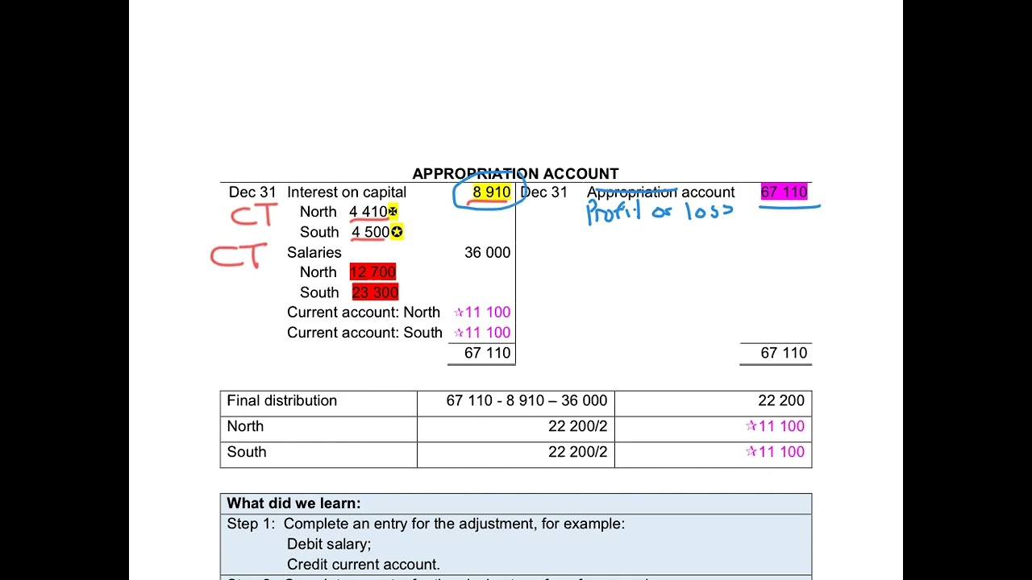Click '22 200/2' in the North row
Screen dimensions: 1032x580
coord(577,427)
